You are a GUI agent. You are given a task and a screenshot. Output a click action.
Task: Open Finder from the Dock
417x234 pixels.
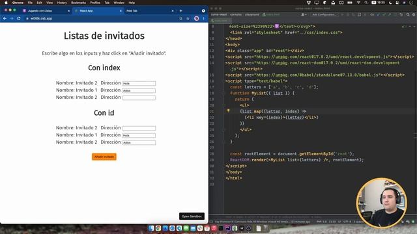click(151, 228)
